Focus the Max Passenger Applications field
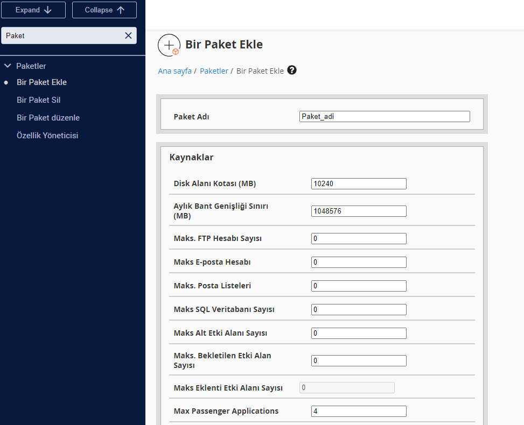 point(359,412)
